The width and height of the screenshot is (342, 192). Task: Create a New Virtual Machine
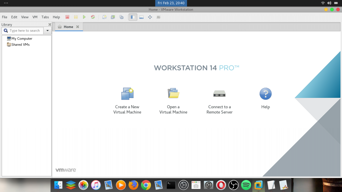(127, 98)
